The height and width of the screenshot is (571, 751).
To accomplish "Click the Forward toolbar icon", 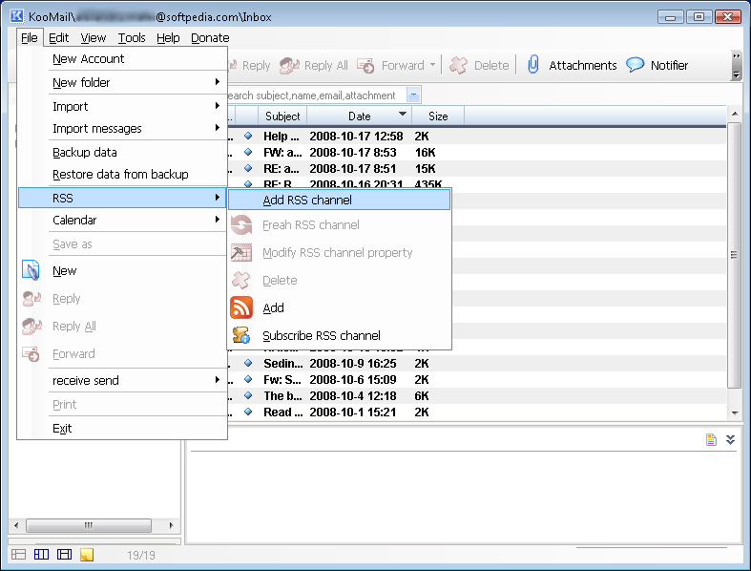I will 365,65.
